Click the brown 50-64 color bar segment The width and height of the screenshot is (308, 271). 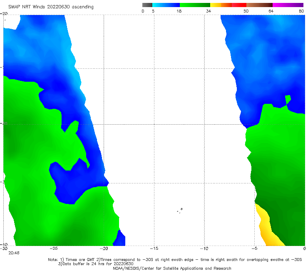click(259, 5)
